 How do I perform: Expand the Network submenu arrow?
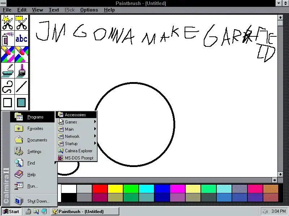[95, 136]
